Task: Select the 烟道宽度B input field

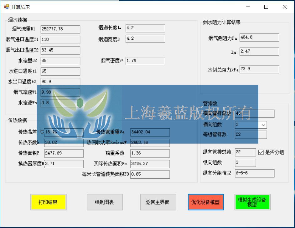Action: tap(145, 38)
